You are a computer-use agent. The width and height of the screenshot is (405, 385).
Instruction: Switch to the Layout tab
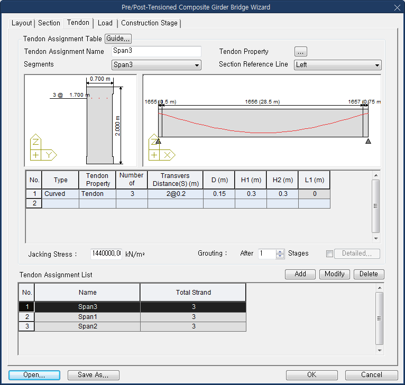click(x=22, y=23)
